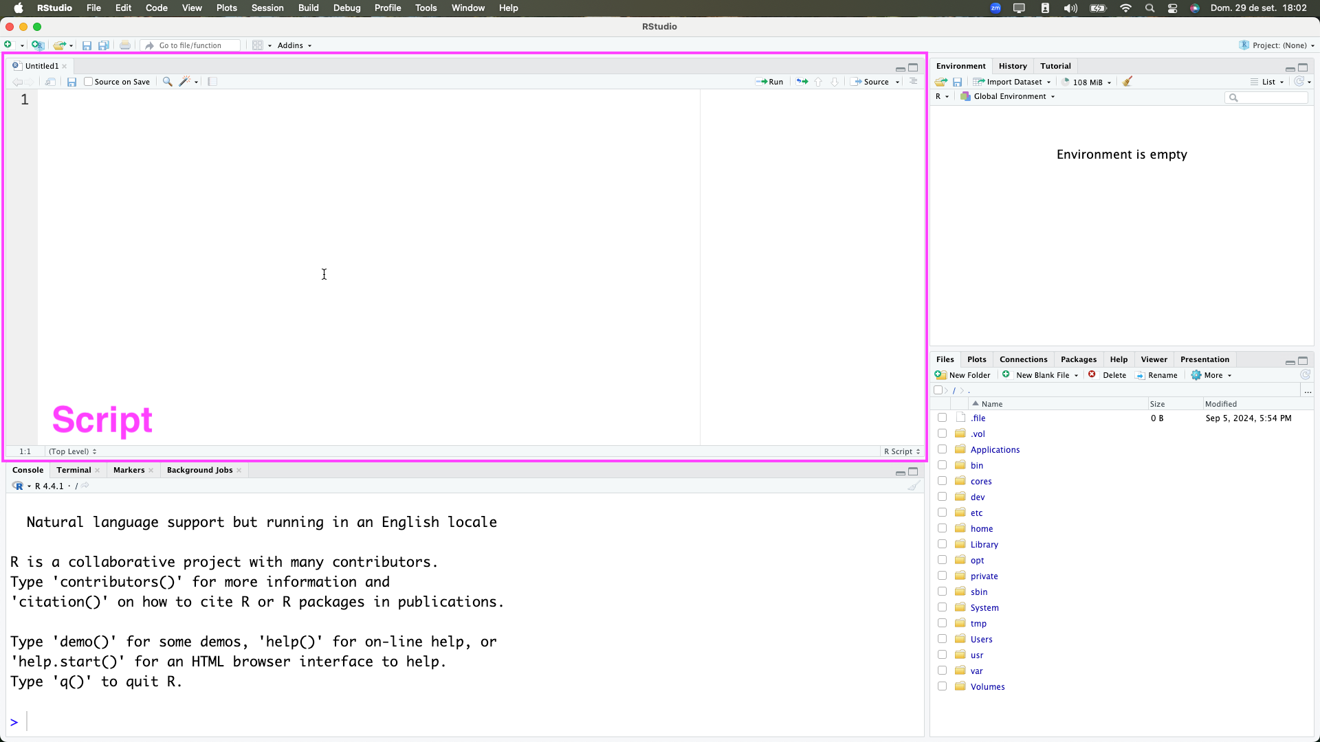
Task: Open an existing file with the folder icon
Action: [60, 45]
